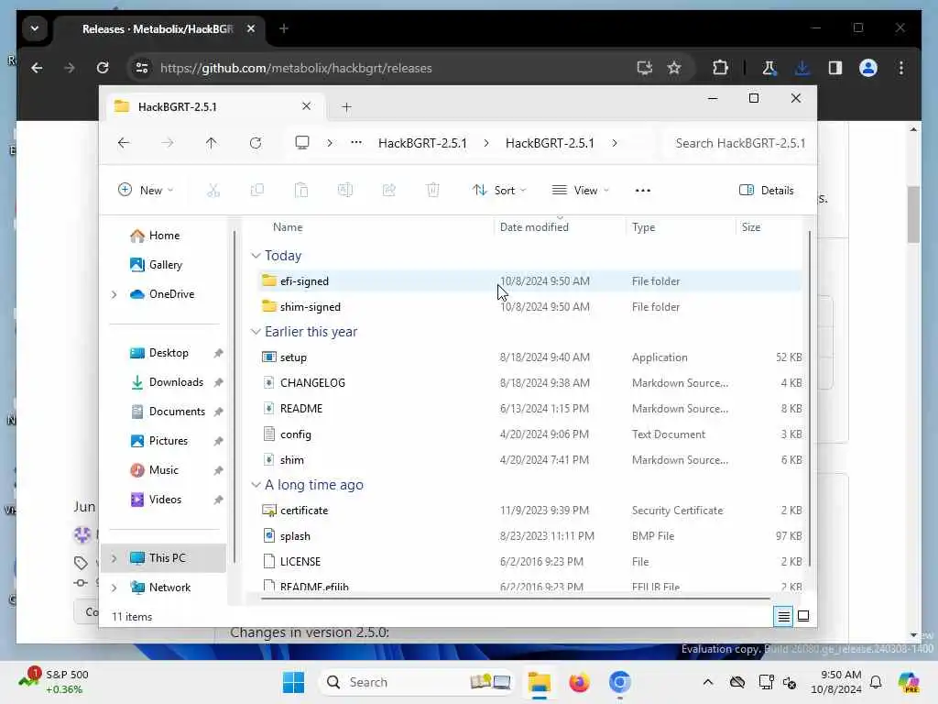The image size is (938, 704).
Task: Sort by Type column header
Action: tap(644, 227)
